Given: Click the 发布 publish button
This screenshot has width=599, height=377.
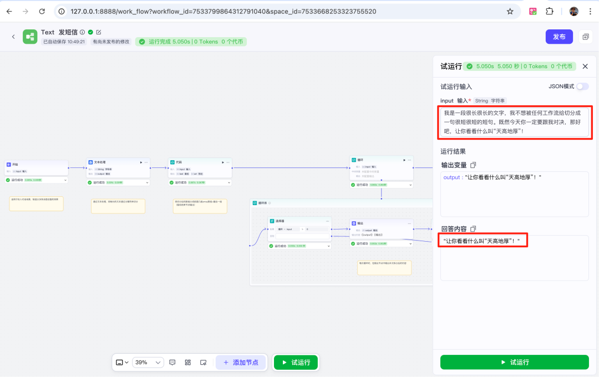Looking at the screenshot, I should [x=559, y=37].
